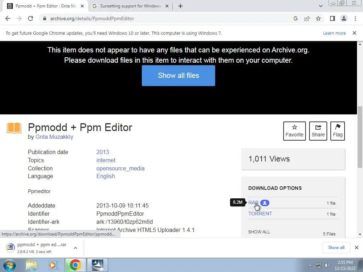Image resolution: width=363 pixels, height=272 pixels.
Task: Click Chrome taskbar icon
Action: [x=75, y=265]
